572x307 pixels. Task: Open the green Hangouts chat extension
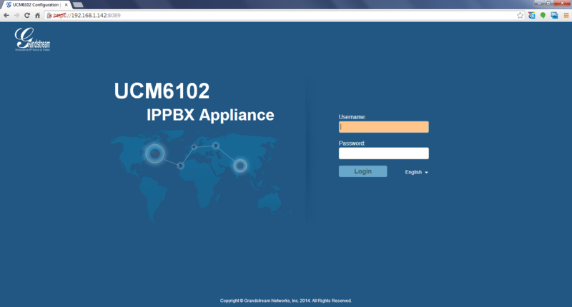tap(543, 15)
